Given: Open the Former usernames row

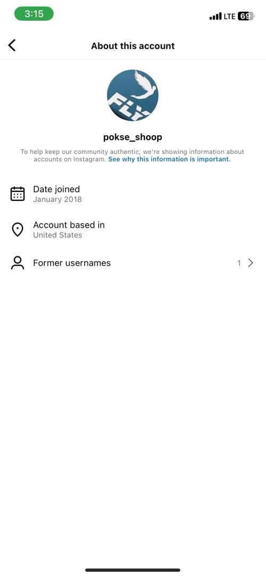Looking at the screenshot, I should tap(133, 263).
